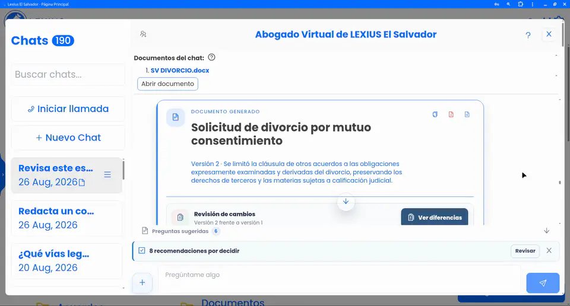
Task: Click the document icon on Revisa este es chat
Action: 82,182
